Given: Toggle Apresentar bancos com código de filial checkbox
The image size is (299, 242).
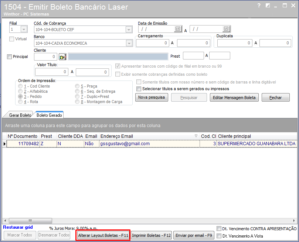Looking at the screenshot, I should tap(118, 66).
